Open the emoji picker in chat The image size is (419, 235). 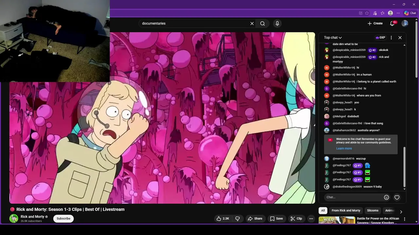(386, 197)
